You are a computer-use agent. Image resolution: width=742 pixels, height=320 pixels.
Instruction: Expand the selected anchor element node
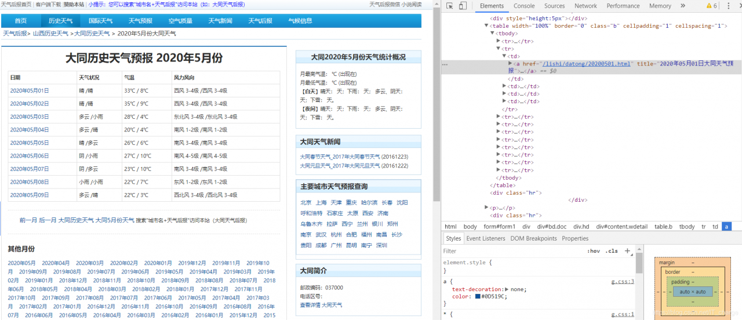(x=511, y=63)
